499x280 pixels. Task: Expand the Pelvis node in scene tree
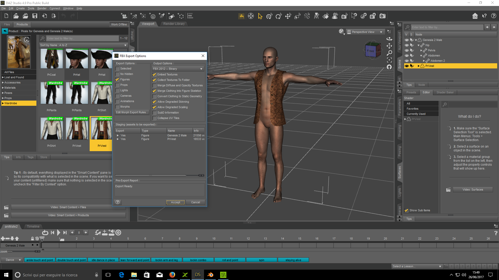[421, 50]
